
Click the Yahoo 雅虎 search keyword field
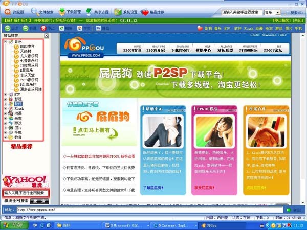click(x=26, y=193)
